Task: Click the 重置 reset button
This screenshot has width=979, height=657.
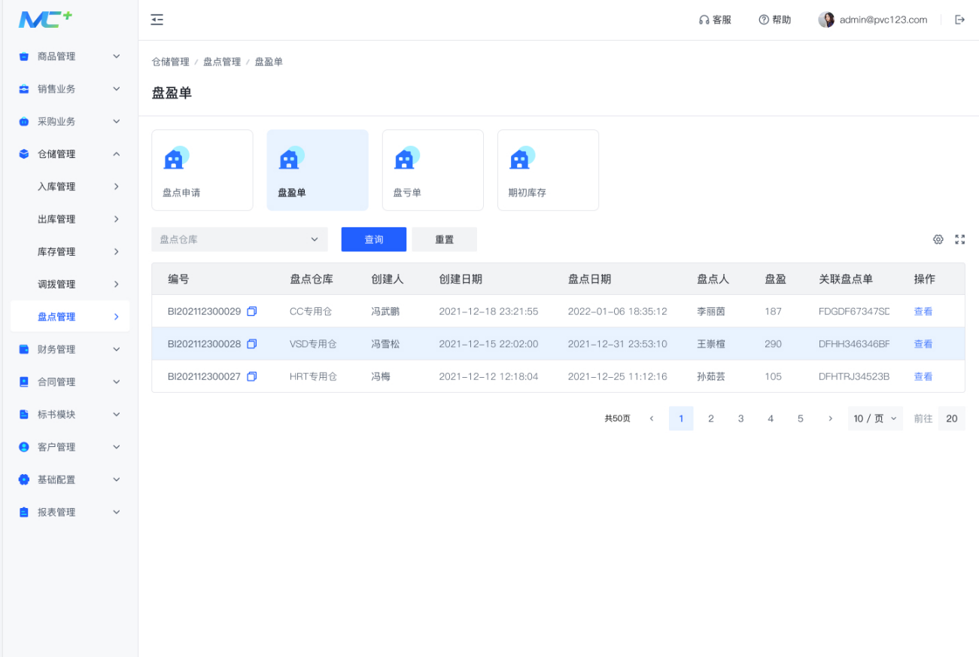Action: click(445, 239)
